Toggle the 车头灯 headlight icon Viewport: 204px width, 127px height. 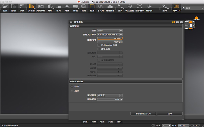100,6
